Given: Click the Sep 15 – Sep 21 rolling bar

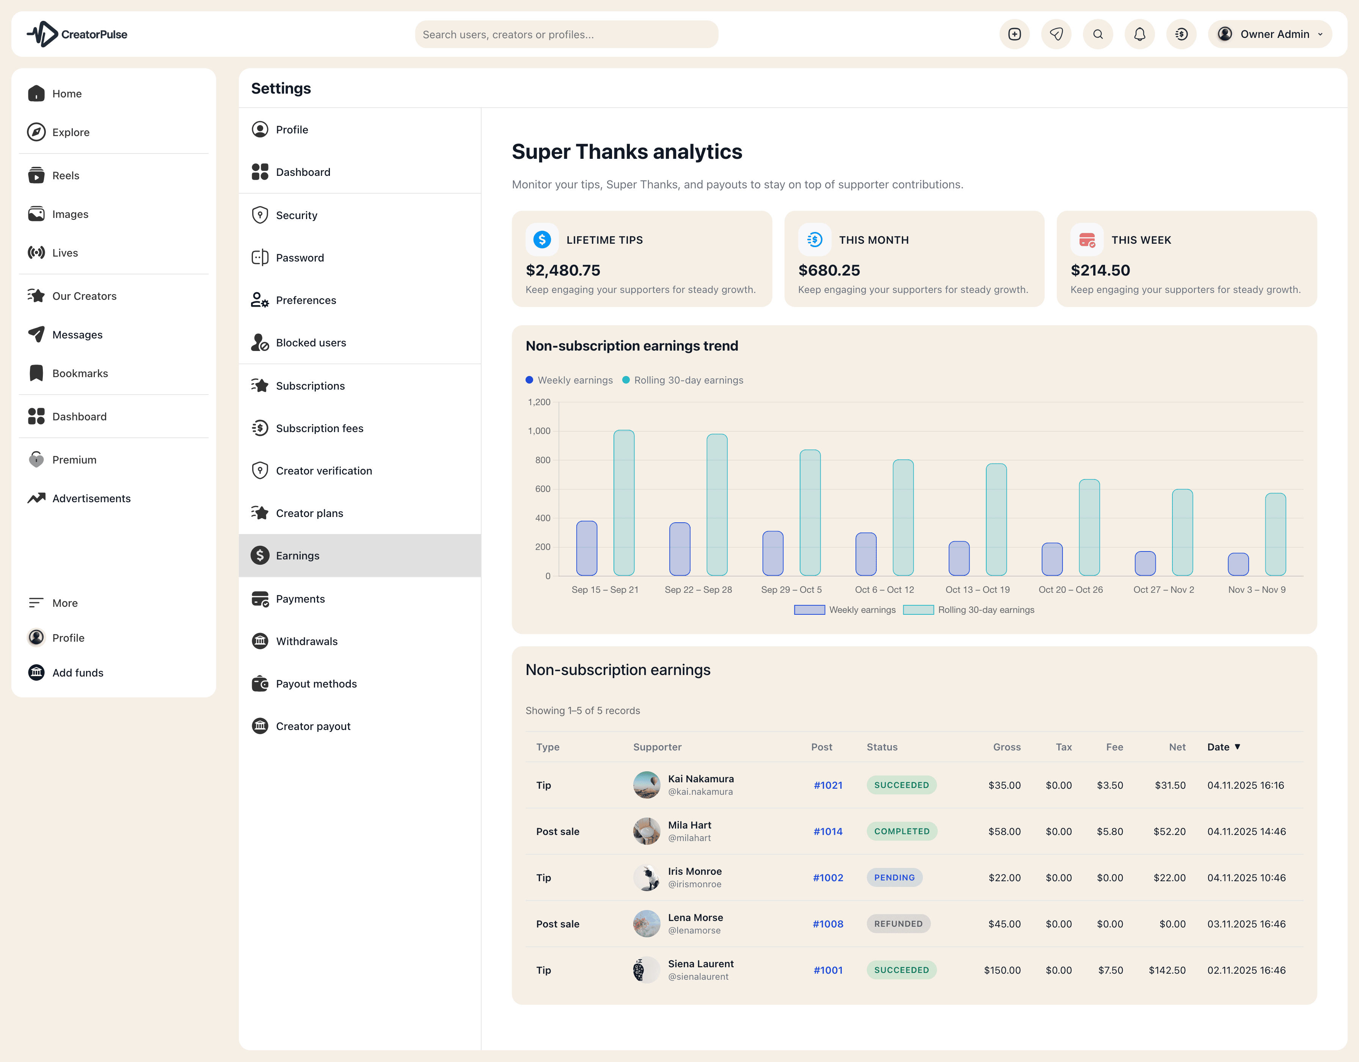Looking at the screenshot, I should [x=623, y=503].
